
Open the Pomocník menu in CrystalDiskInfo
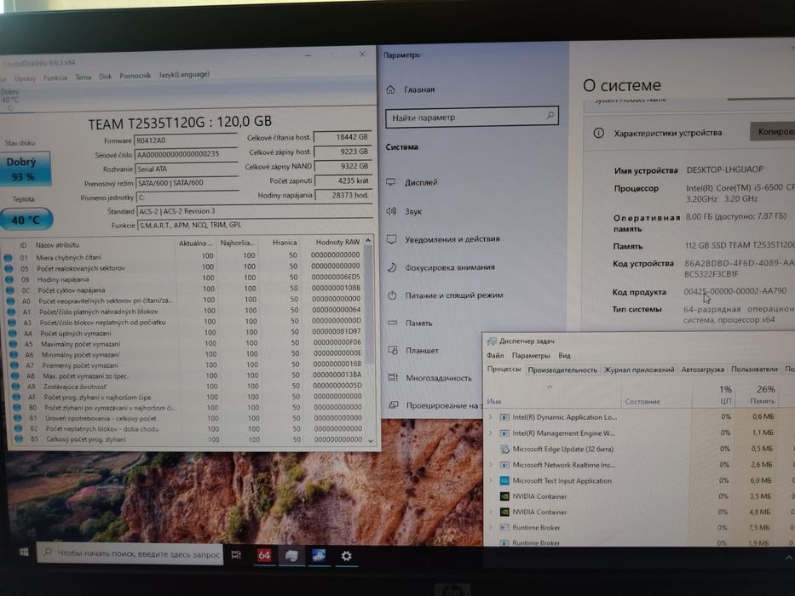(x=135, y=76)
